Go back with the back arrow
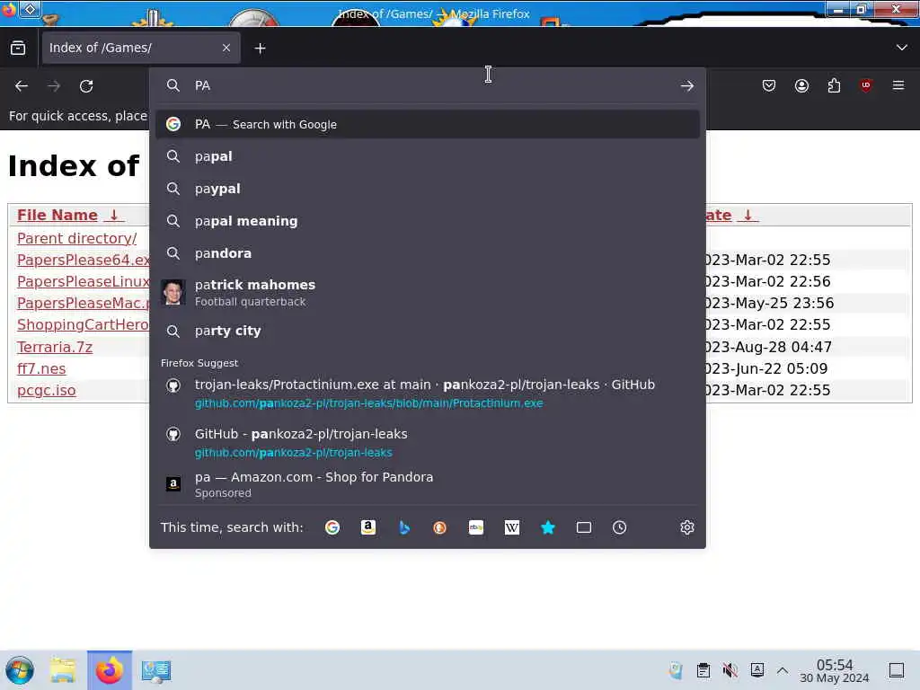Screen dimensions: 920x690 point(22,86)
